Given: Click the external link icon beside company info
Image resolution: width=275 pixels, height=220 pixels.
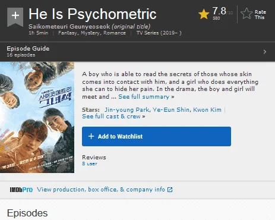Looking at the screenshot, I should pos(170,190).
